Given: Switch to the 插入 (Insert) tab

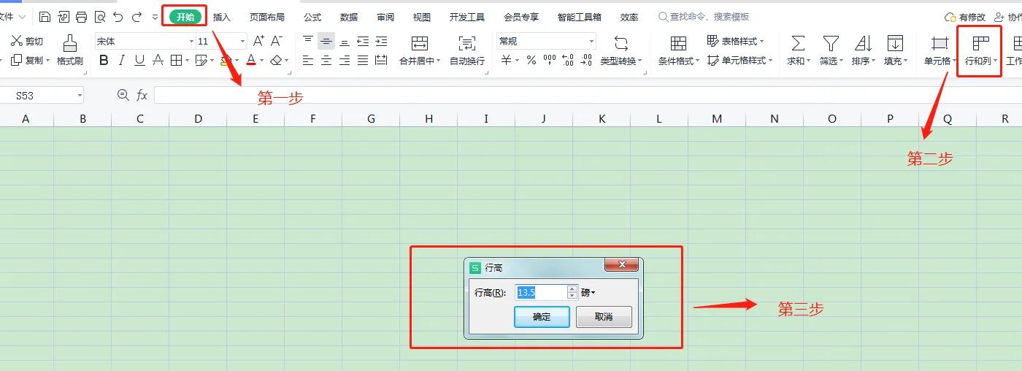Looking at the screenshot, I should point(222,17).
